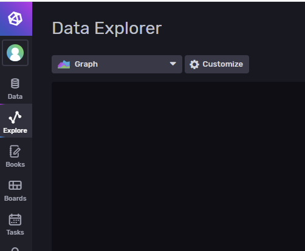Click the Data database cylinder icon

(15, 84)
